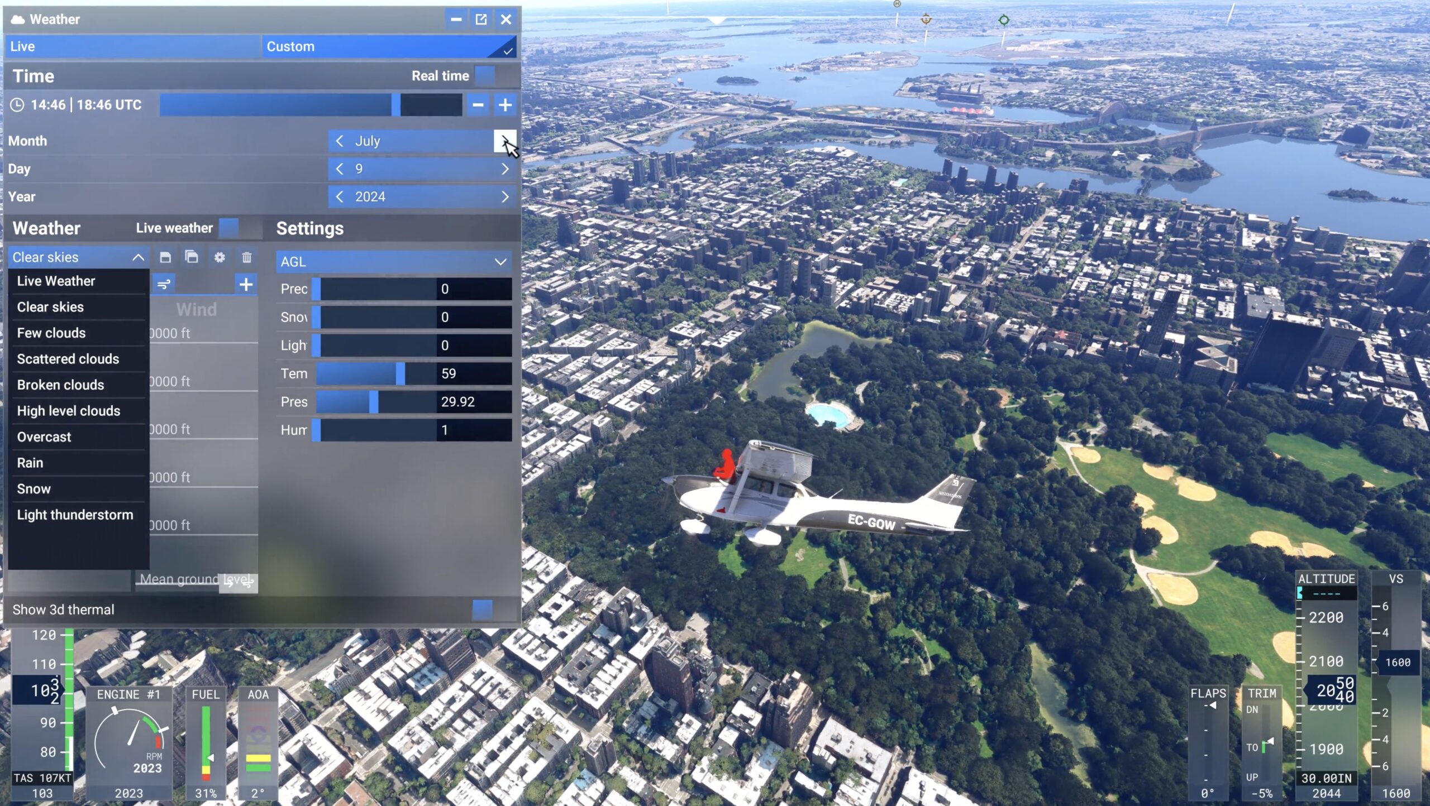
Task: Open the AGL altitude reference dropdown
Action: [394, 262]
